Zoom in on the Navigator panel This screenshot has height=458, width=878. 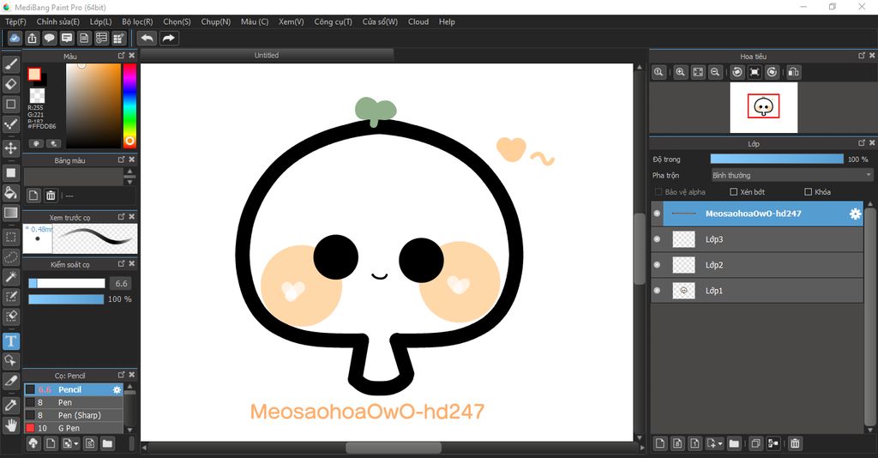pos(680,72)
